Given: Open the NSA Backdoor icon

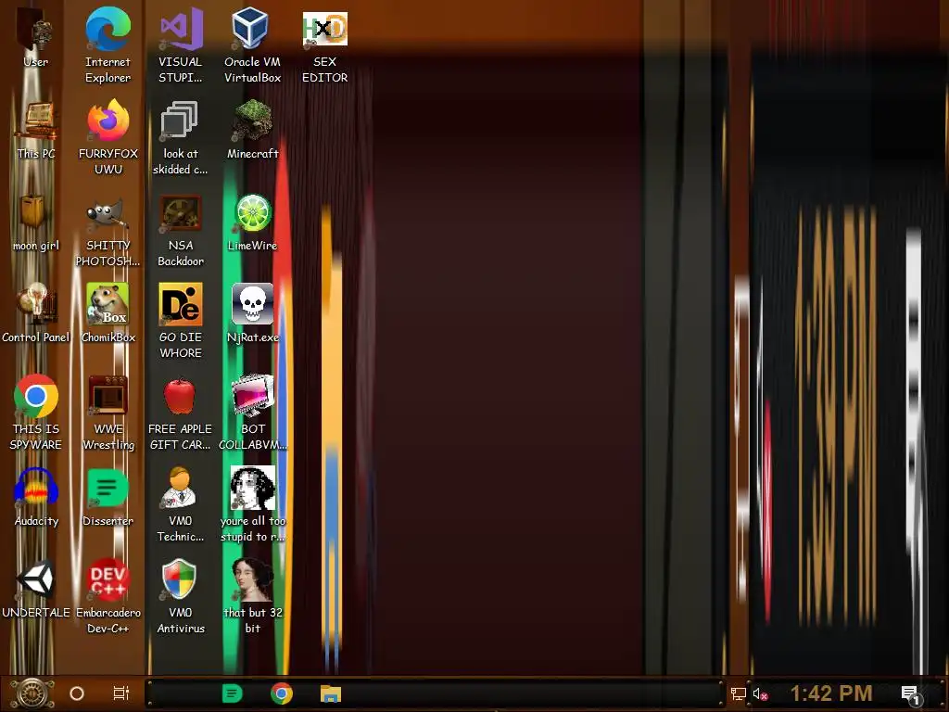Looking at the screenshot, I should (x=181, y=230).
